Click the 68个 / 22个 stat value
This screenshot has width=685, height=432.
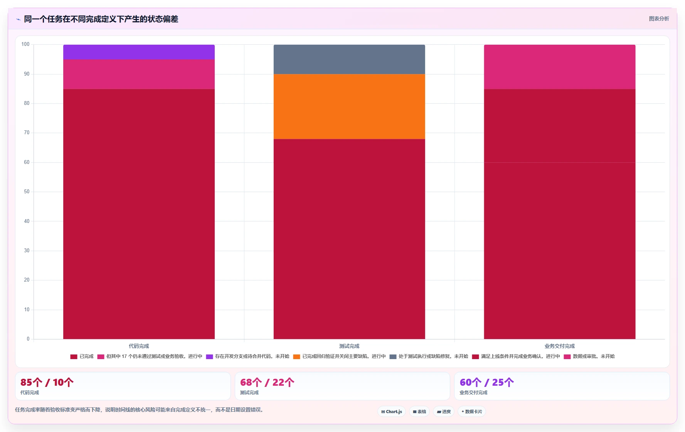point(267,382)
